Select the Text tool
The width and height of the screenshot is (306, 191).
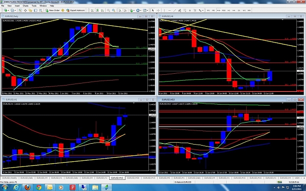coord(189,10)
